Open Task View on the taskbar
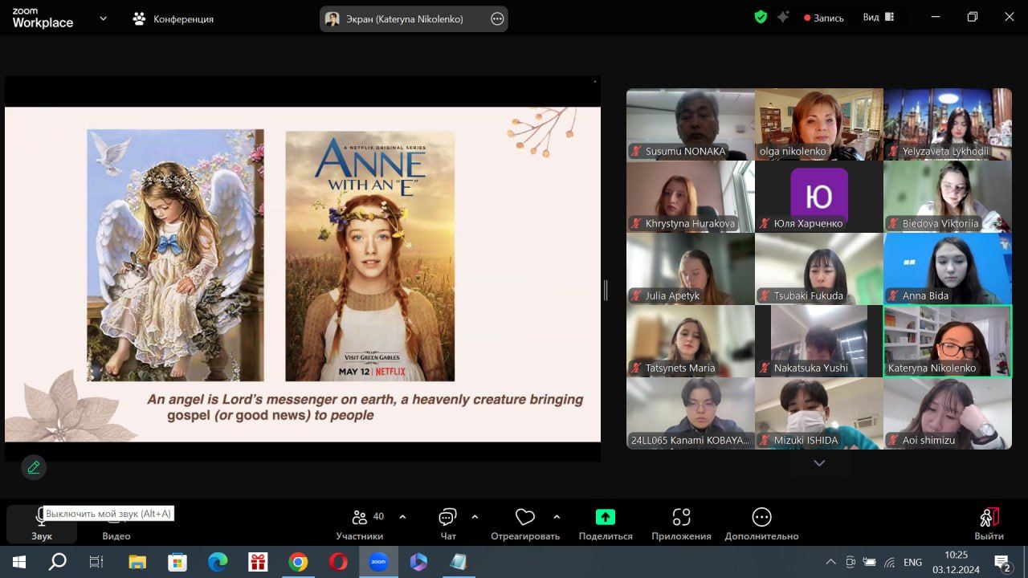This screenshot has height=578, width=1028. (96, 562)
